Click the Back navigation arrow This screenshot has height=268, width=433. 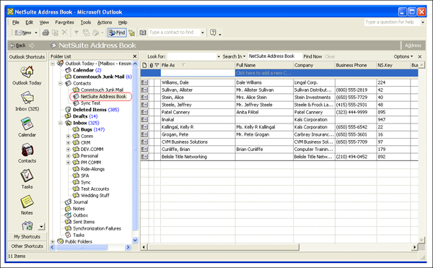(17, 46)
